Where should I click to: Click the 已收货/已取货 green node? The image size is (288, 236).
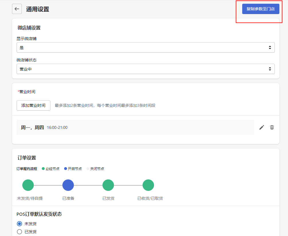pyautogui.click(x=148, y=185)
